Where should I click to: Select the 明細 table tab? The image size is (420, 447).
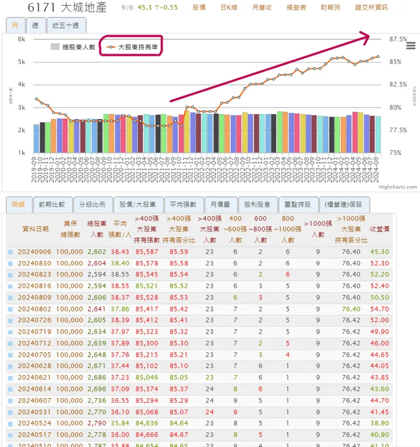pos(18,204)
